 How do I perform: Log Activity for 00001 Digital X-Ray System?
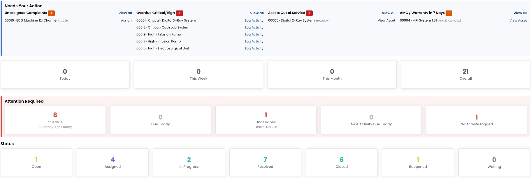tap(254, 20)
